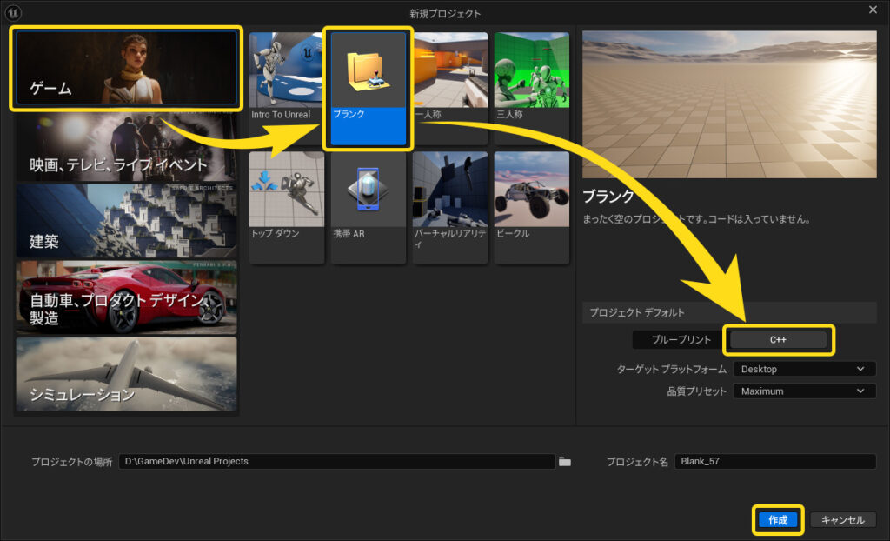
Task: Choose the ブランク (Blank) template
Action: 369,89
